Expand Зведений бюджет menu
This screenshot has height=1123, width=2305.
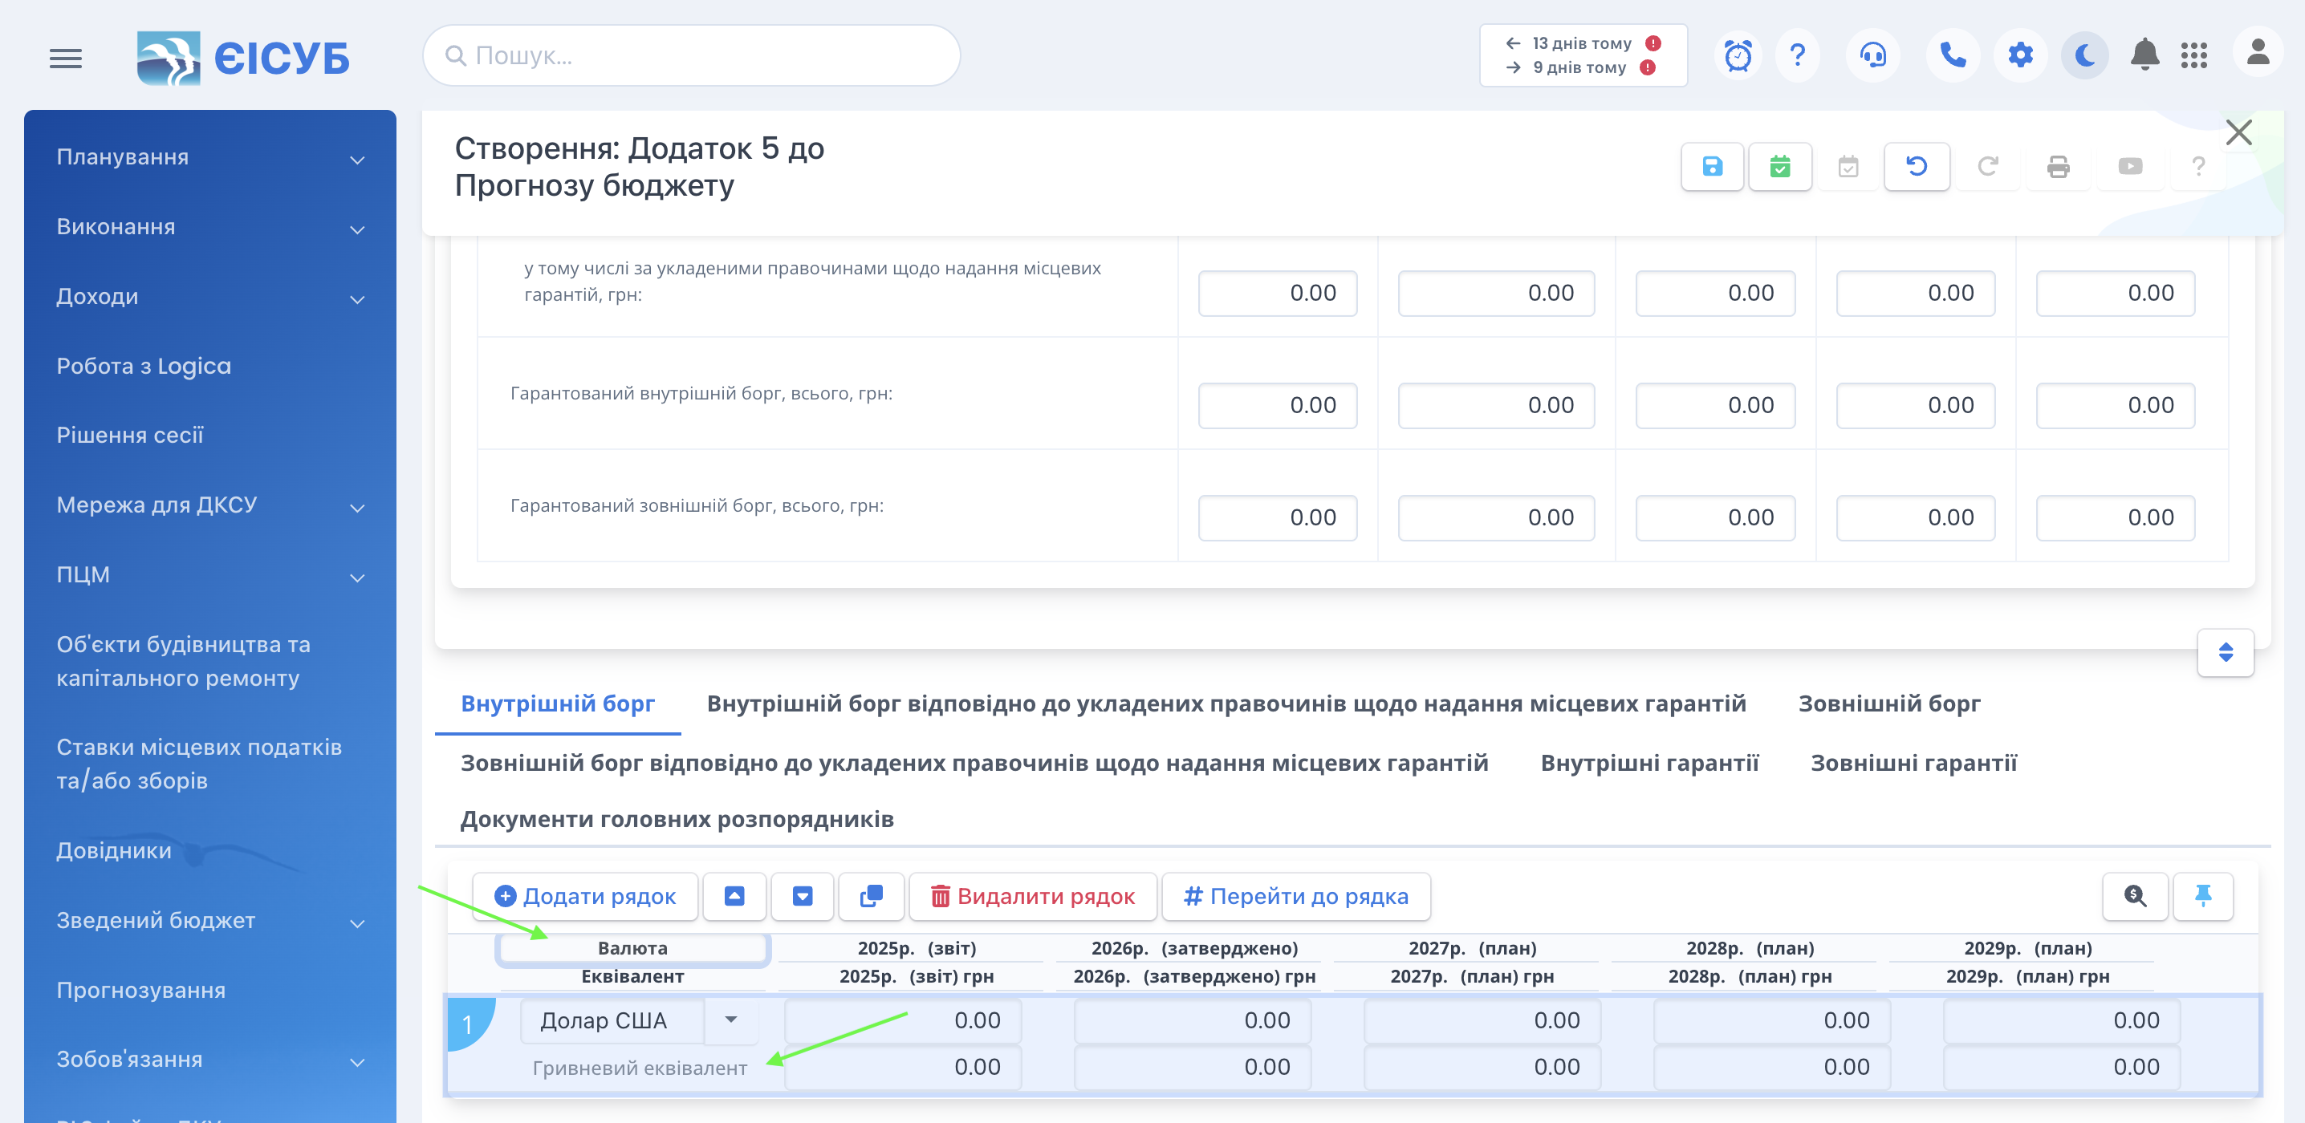coord(210,921)
